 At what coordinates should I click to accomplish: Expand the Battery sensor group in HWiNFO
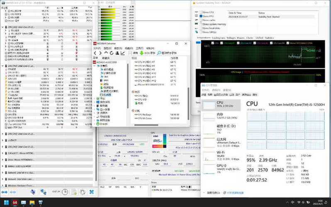(x=2, y=166)
